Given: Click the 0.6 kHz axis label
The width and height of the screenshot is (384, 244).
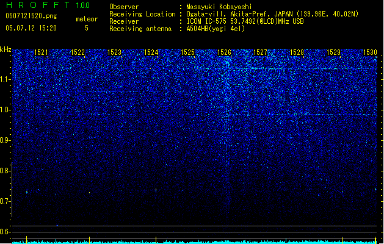Looking at the screenshot, I should click(x=5, y=232).
